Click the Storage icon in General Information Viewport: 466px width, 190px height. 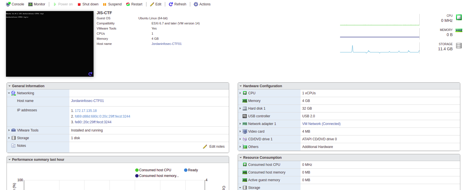(13, 138)
